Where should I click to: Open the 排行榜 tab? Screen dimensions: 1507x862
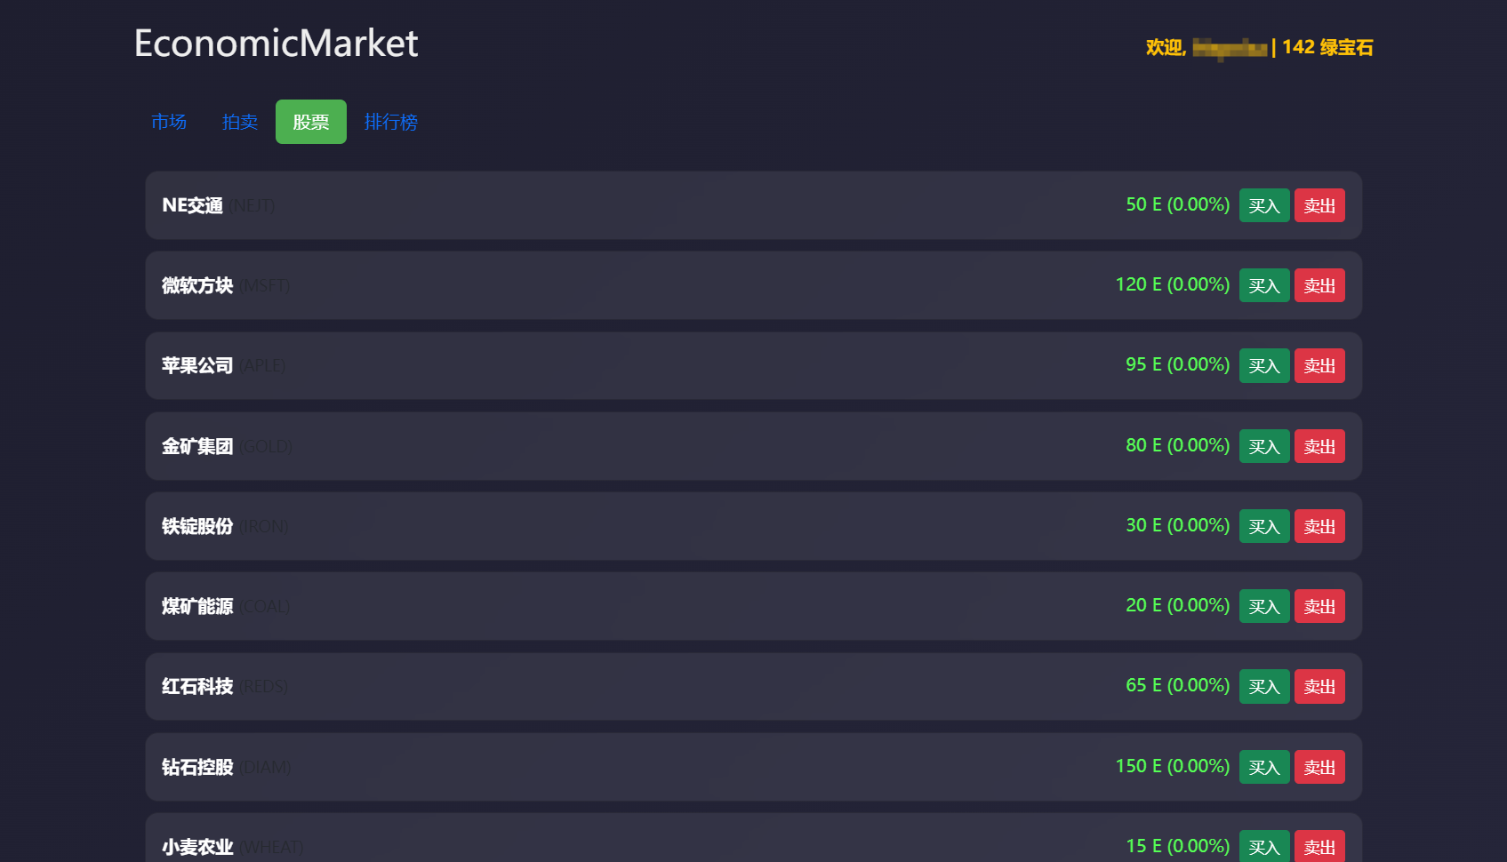[391, 122]
